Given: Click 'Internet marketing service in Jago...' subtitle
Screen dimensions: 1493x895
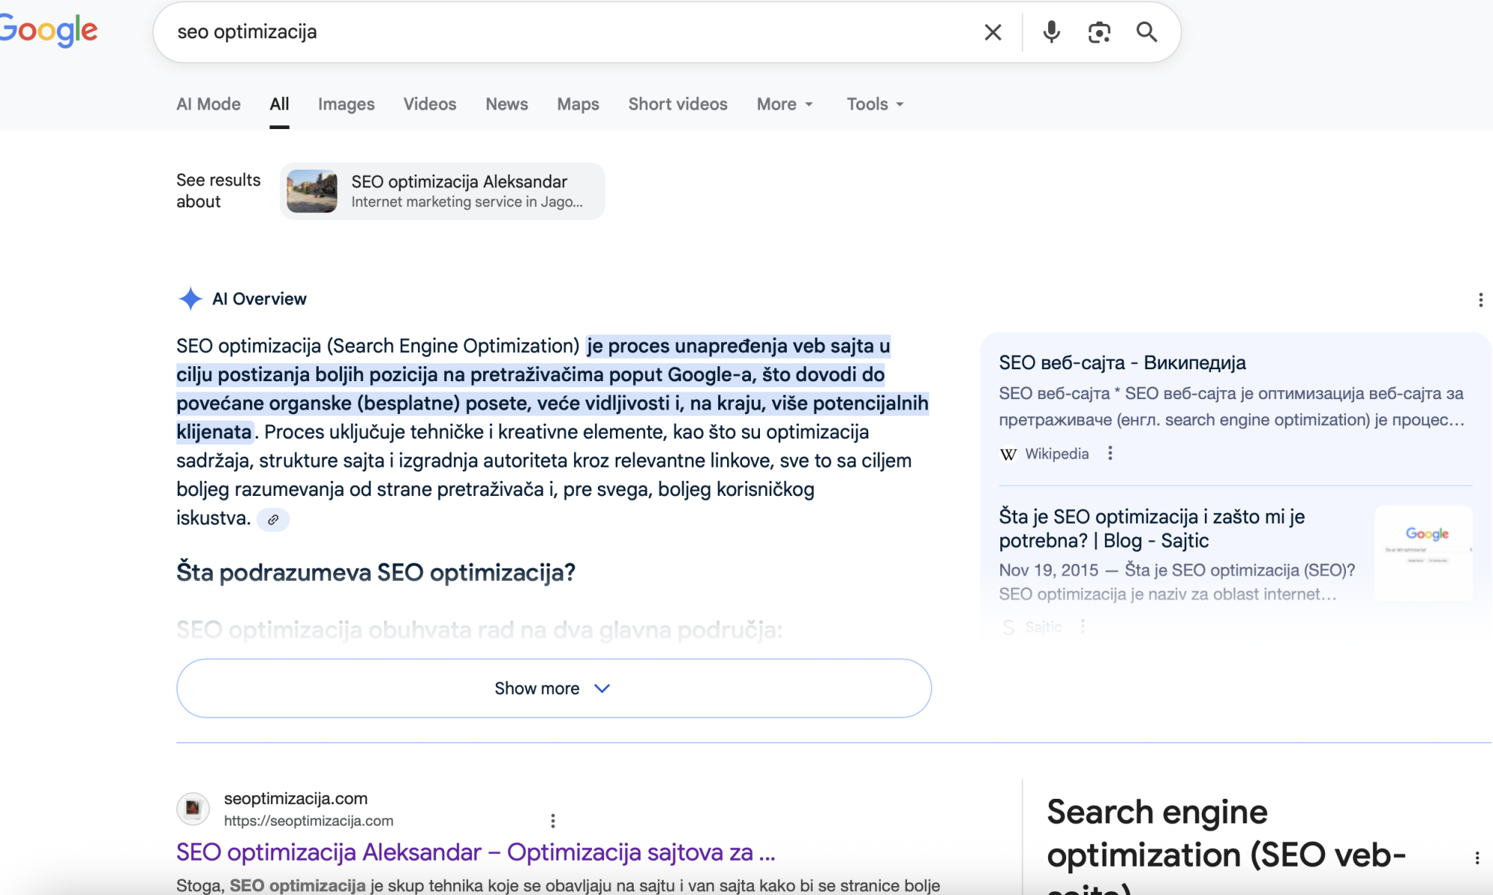Looking at the screenshot, I should [467, 202].
